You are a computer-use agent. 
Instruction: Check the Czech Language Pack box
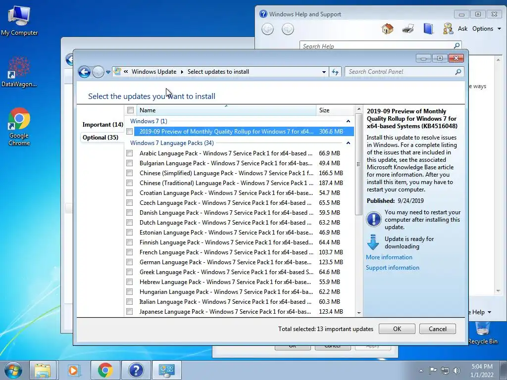130,202
